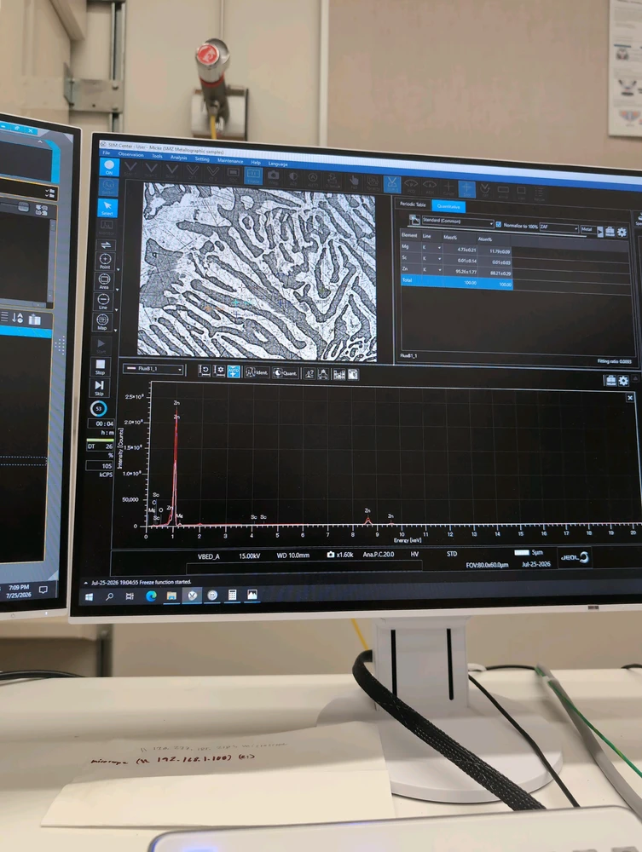
Task: Run element identification with Ident. button
Action: pyautogui.click(x=257, y=372)
